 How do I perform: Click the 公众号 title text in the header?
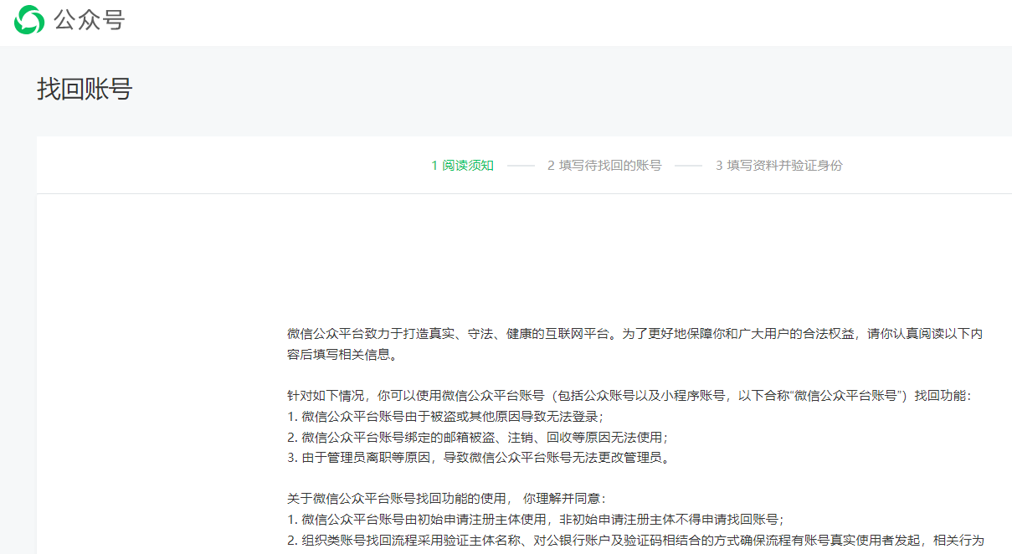click(x=90, y=19)
